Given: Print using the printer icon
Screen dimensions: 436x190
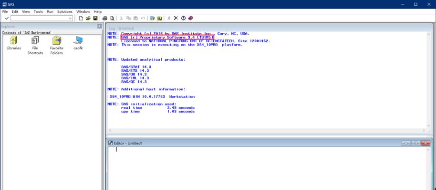Looking at the screenshot, I should 105,18.
